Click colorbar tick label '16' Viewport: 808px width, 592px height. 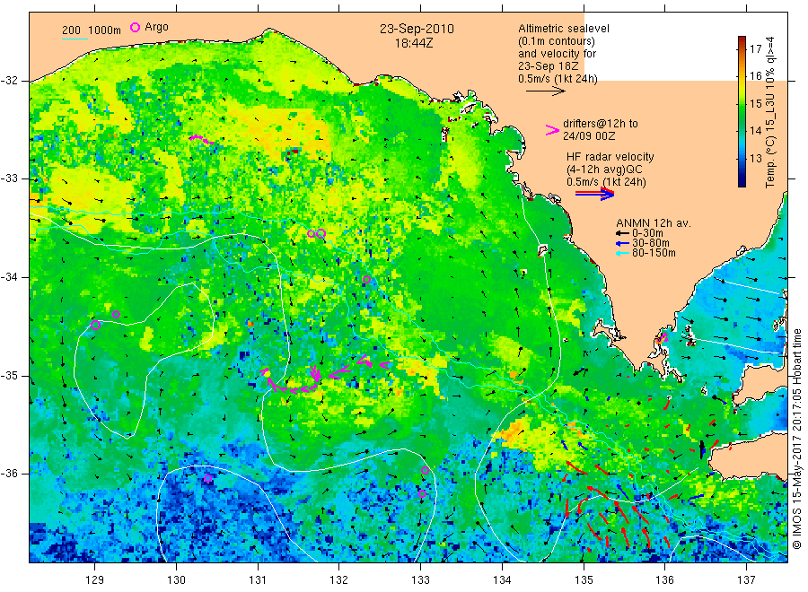pos(755,76)
